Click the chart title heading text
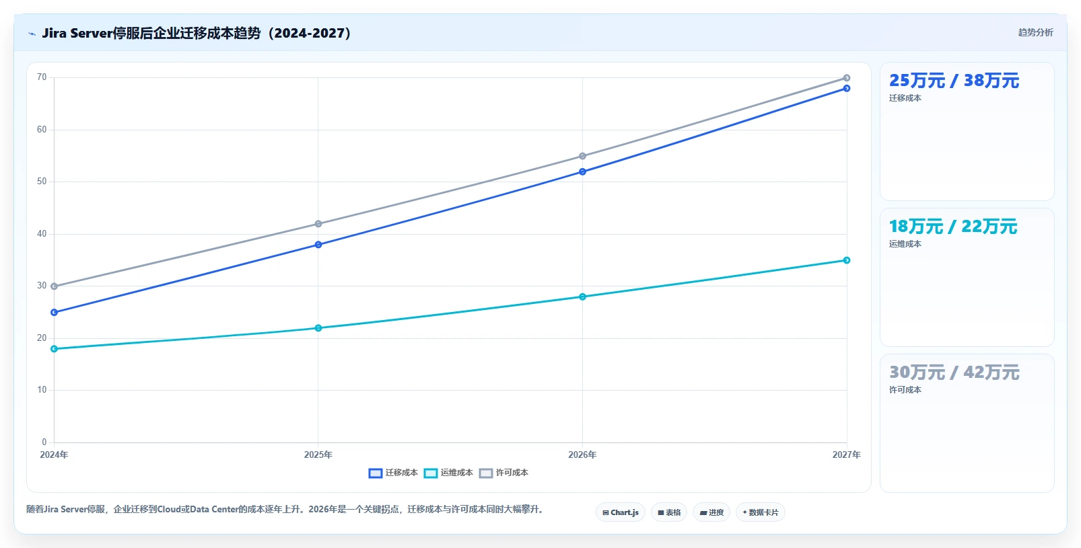The image size is (1081, 548). pos(197,33)
